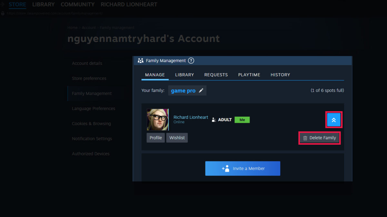This screenshot has width=387, height=217.
Task: Collapse Richard Lionheart member details chevron
Action: pos(334,120)
